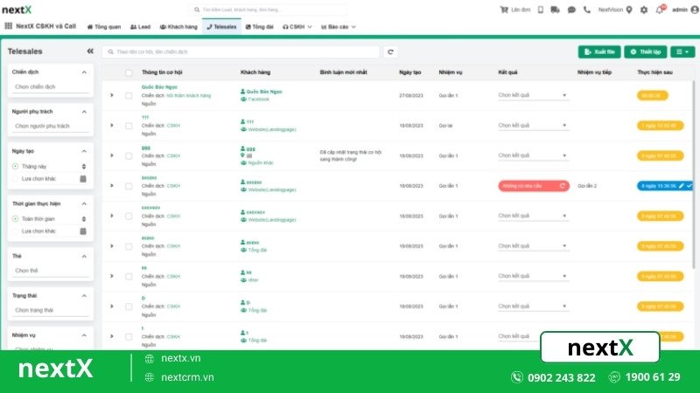Click the delivery truck icon
This screenshot has height=393, width=700.
555,10
